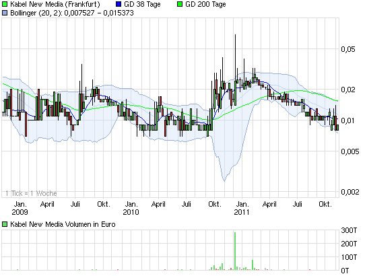Click the 200T volume axis label

(x=349, y=244)
